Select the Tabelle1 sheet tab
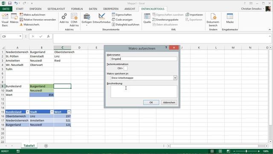 (29, 146)
